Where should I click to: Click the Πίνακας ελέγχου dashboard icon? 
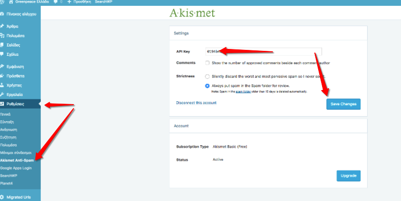2,14
